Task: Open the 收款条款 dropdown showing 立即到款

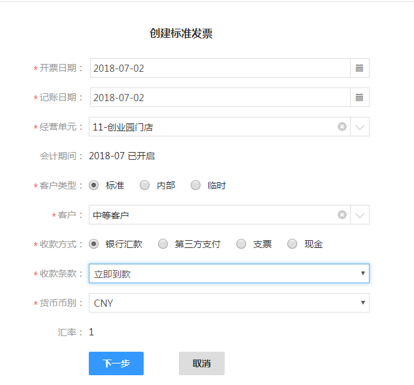Action: click(x=229, y=273)
